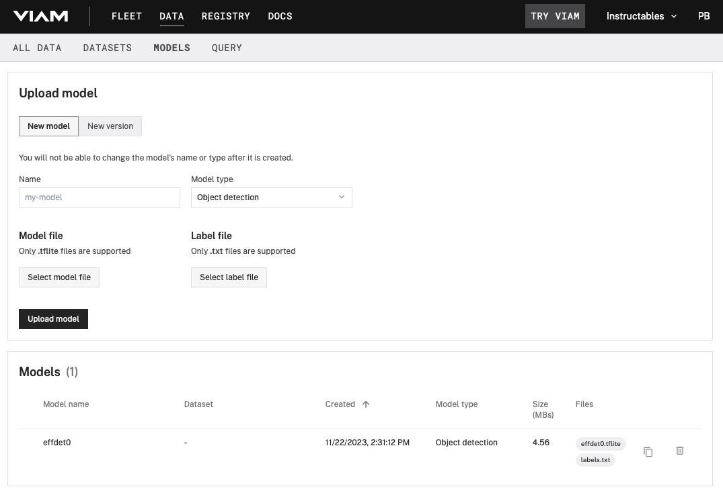Viewport: 723px width, 495px height.
Task: Select the effdet0 model name cell
Action: 56,443
